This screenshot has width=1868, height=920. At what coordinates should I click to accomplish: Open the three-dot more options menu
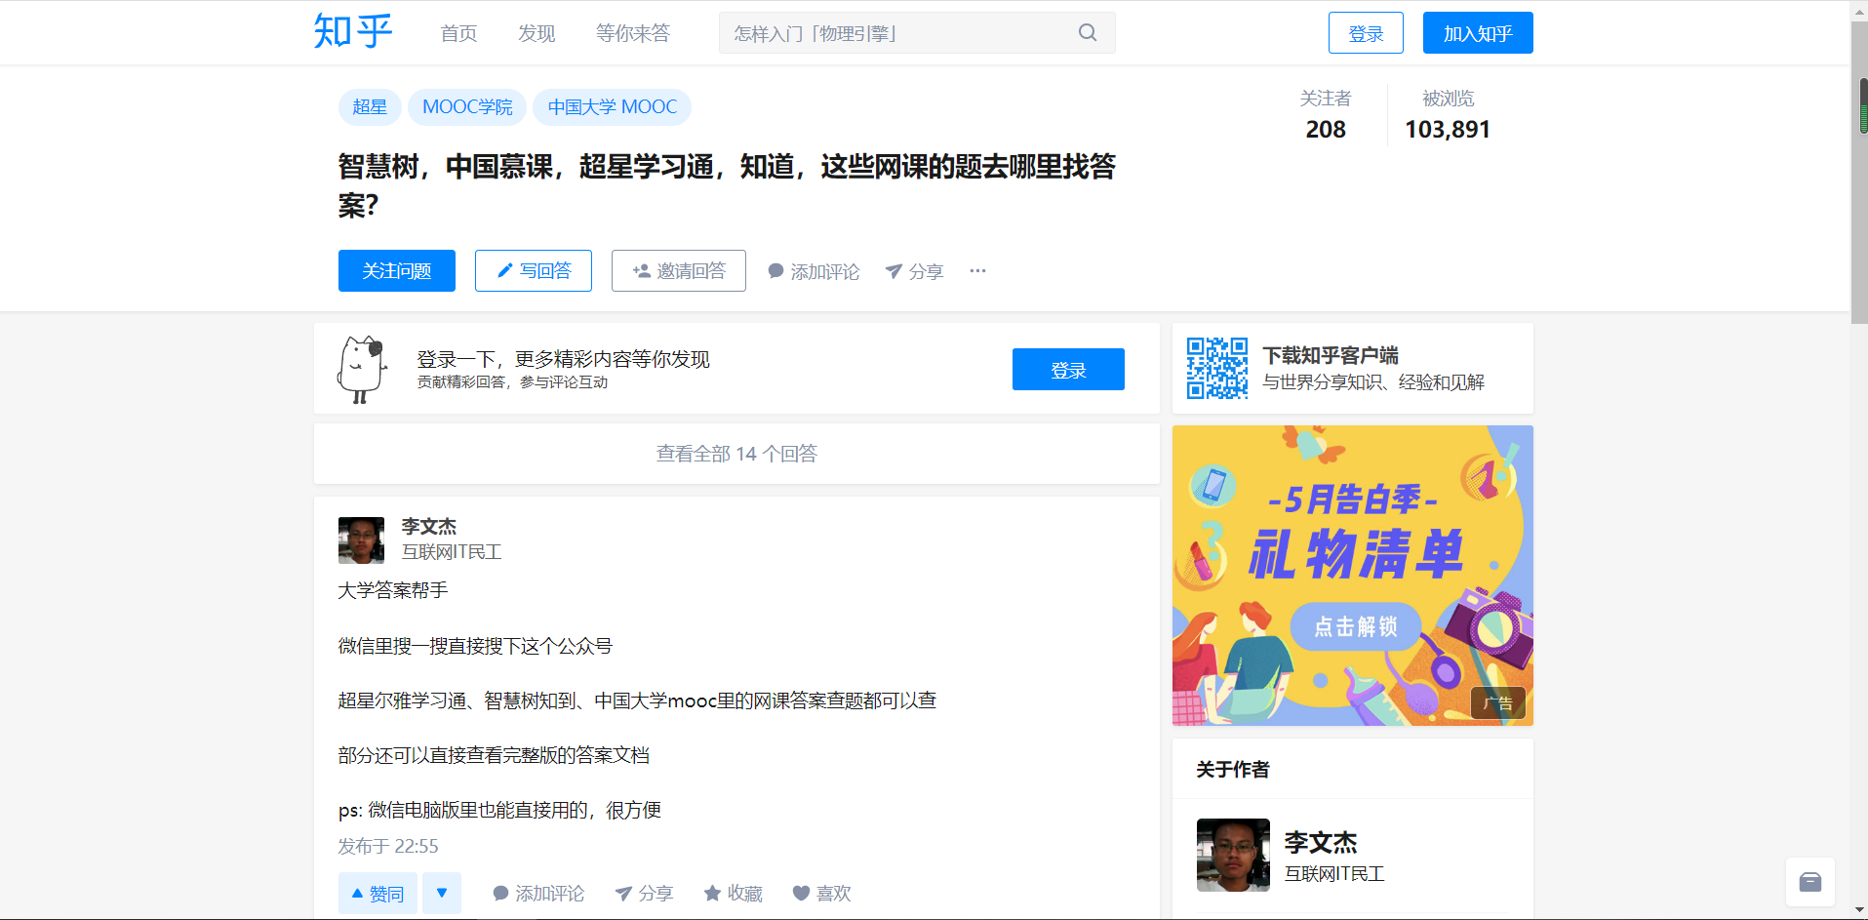(977, 270)
